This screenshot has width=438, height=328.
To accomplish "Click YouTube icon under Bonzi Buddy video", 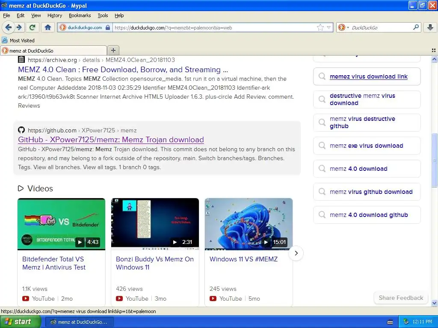I will (119, 299).
